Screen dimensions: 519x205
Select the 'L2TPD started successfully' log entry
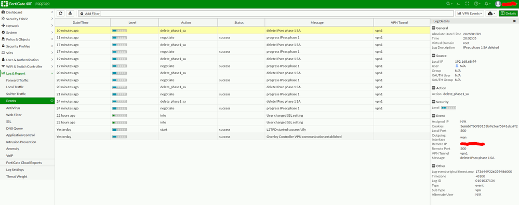point(242,130)
